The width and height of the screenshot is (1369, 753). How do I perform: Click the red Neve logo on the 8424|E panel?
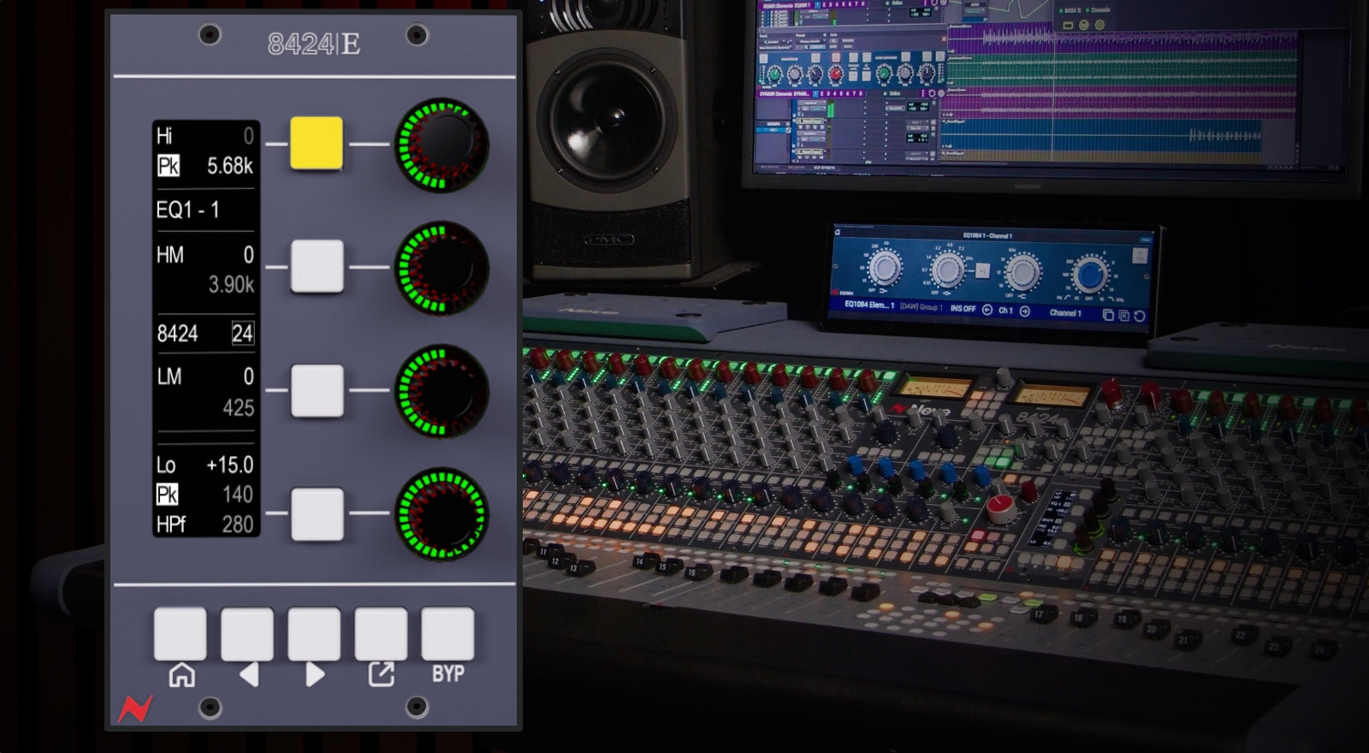click(135, 709)
